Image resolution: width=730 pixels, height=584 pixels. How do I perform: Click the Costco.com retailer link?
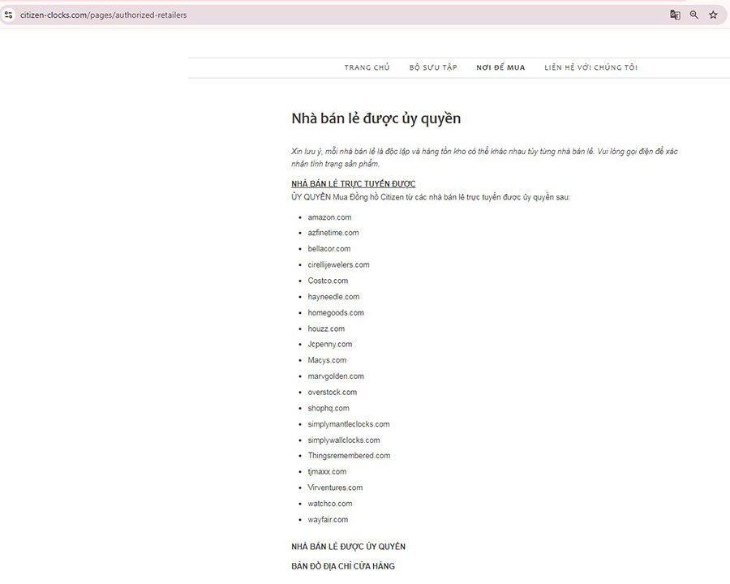pyautogui.click(x=328, y=281)
